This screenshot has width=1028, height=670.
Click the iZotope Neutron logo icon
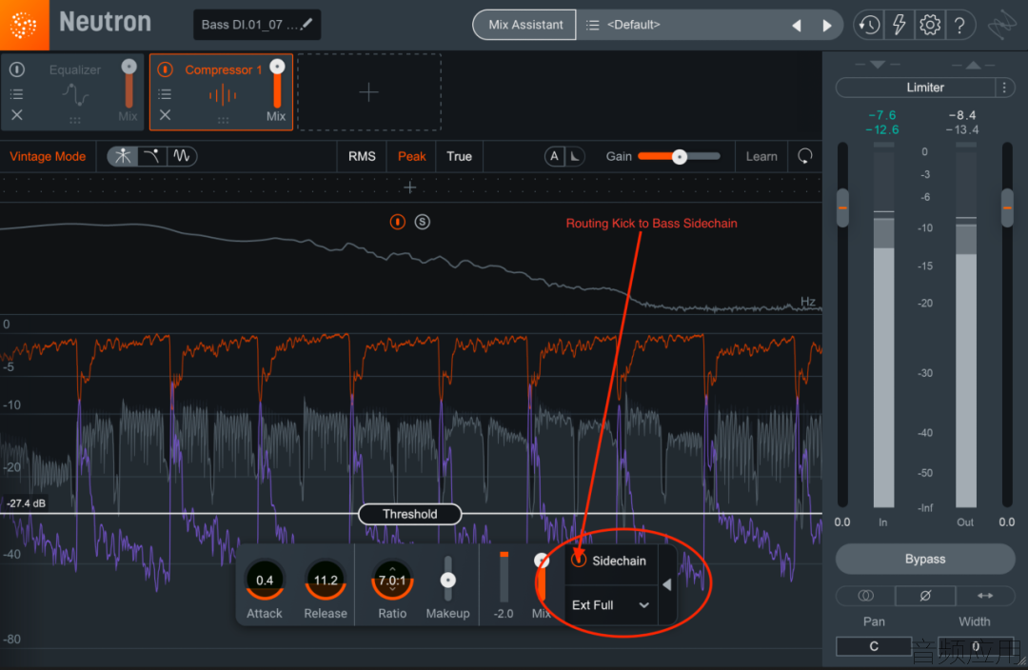coord(24,25)
